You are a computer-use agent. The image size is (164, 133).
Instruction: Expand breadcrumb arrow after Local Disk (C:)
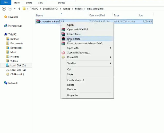click(x=61, y=9)
